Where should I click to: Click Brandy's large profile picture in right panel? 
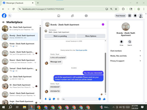pyautogui.click(x=126, y=27)
